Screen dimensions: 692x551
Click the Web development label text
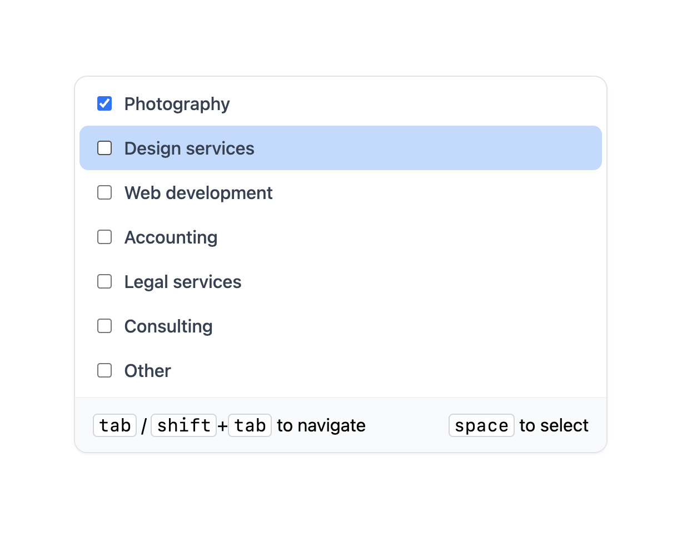(198, 193)
